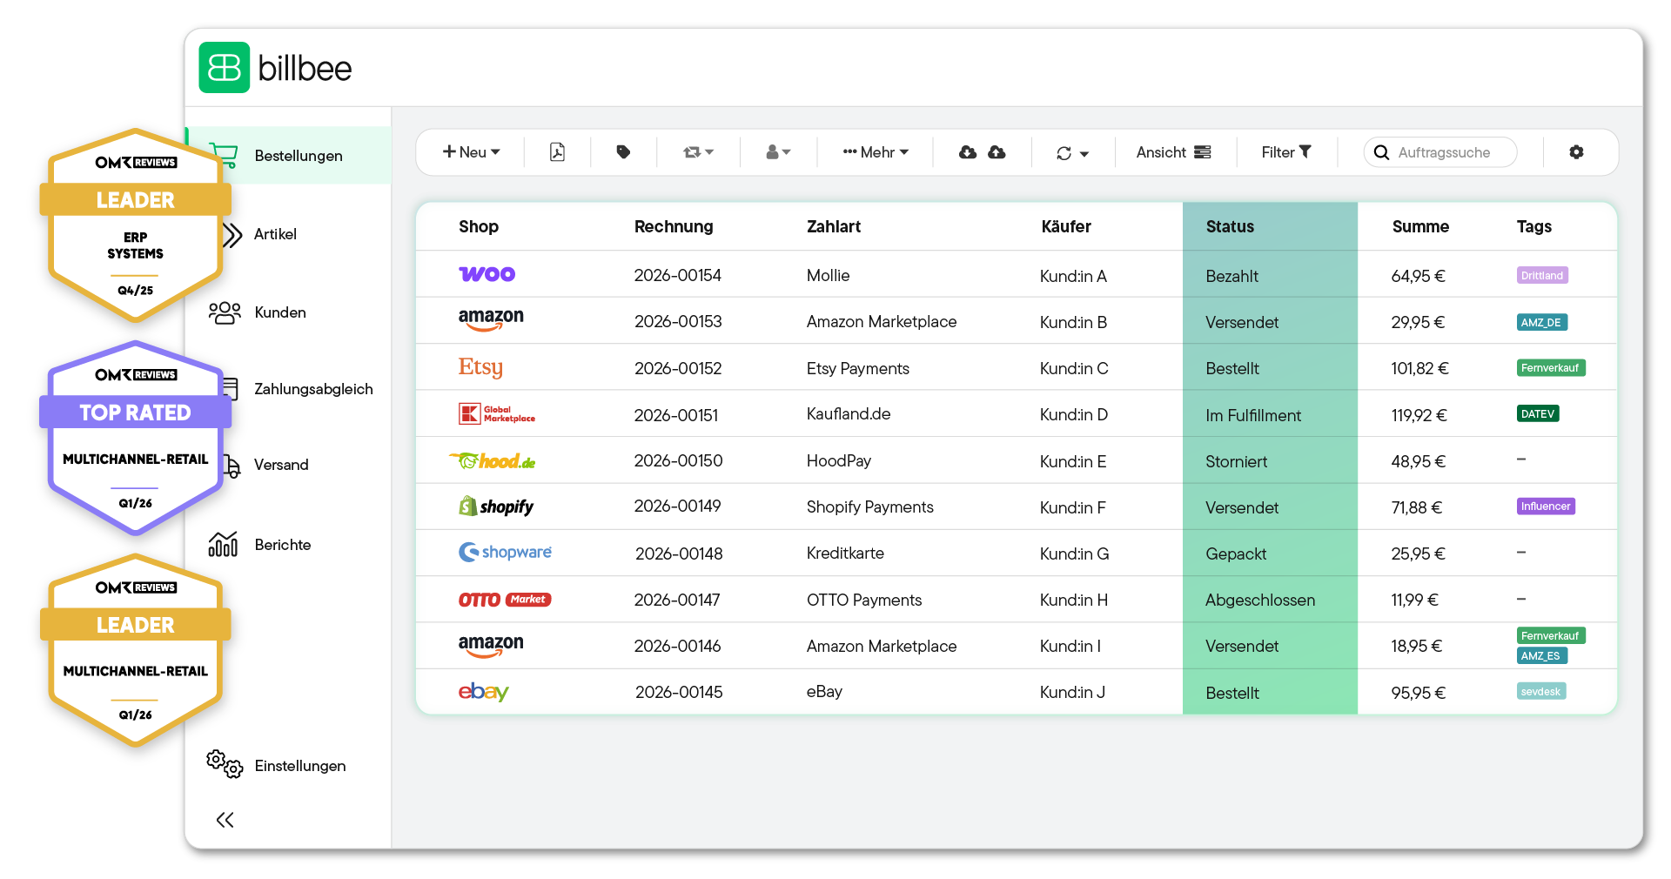Click Amazon logo in row 2026-00153

pyautogui.click(x=491, y=319)
